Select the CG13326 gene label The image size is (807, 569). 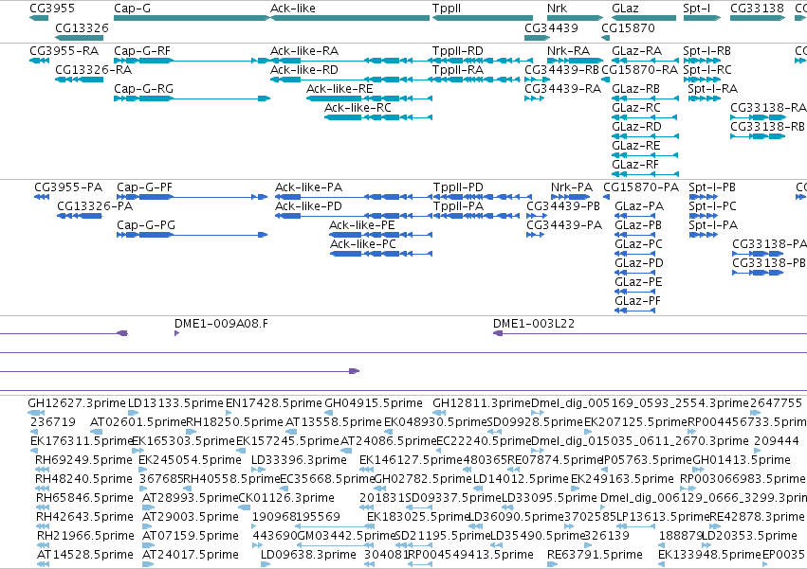point(82,27)
